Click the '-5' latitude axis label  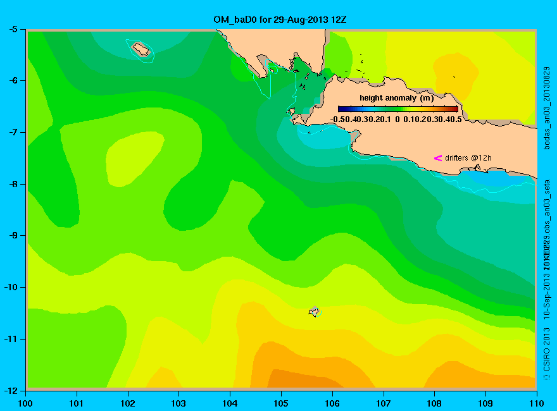[13, 30]
